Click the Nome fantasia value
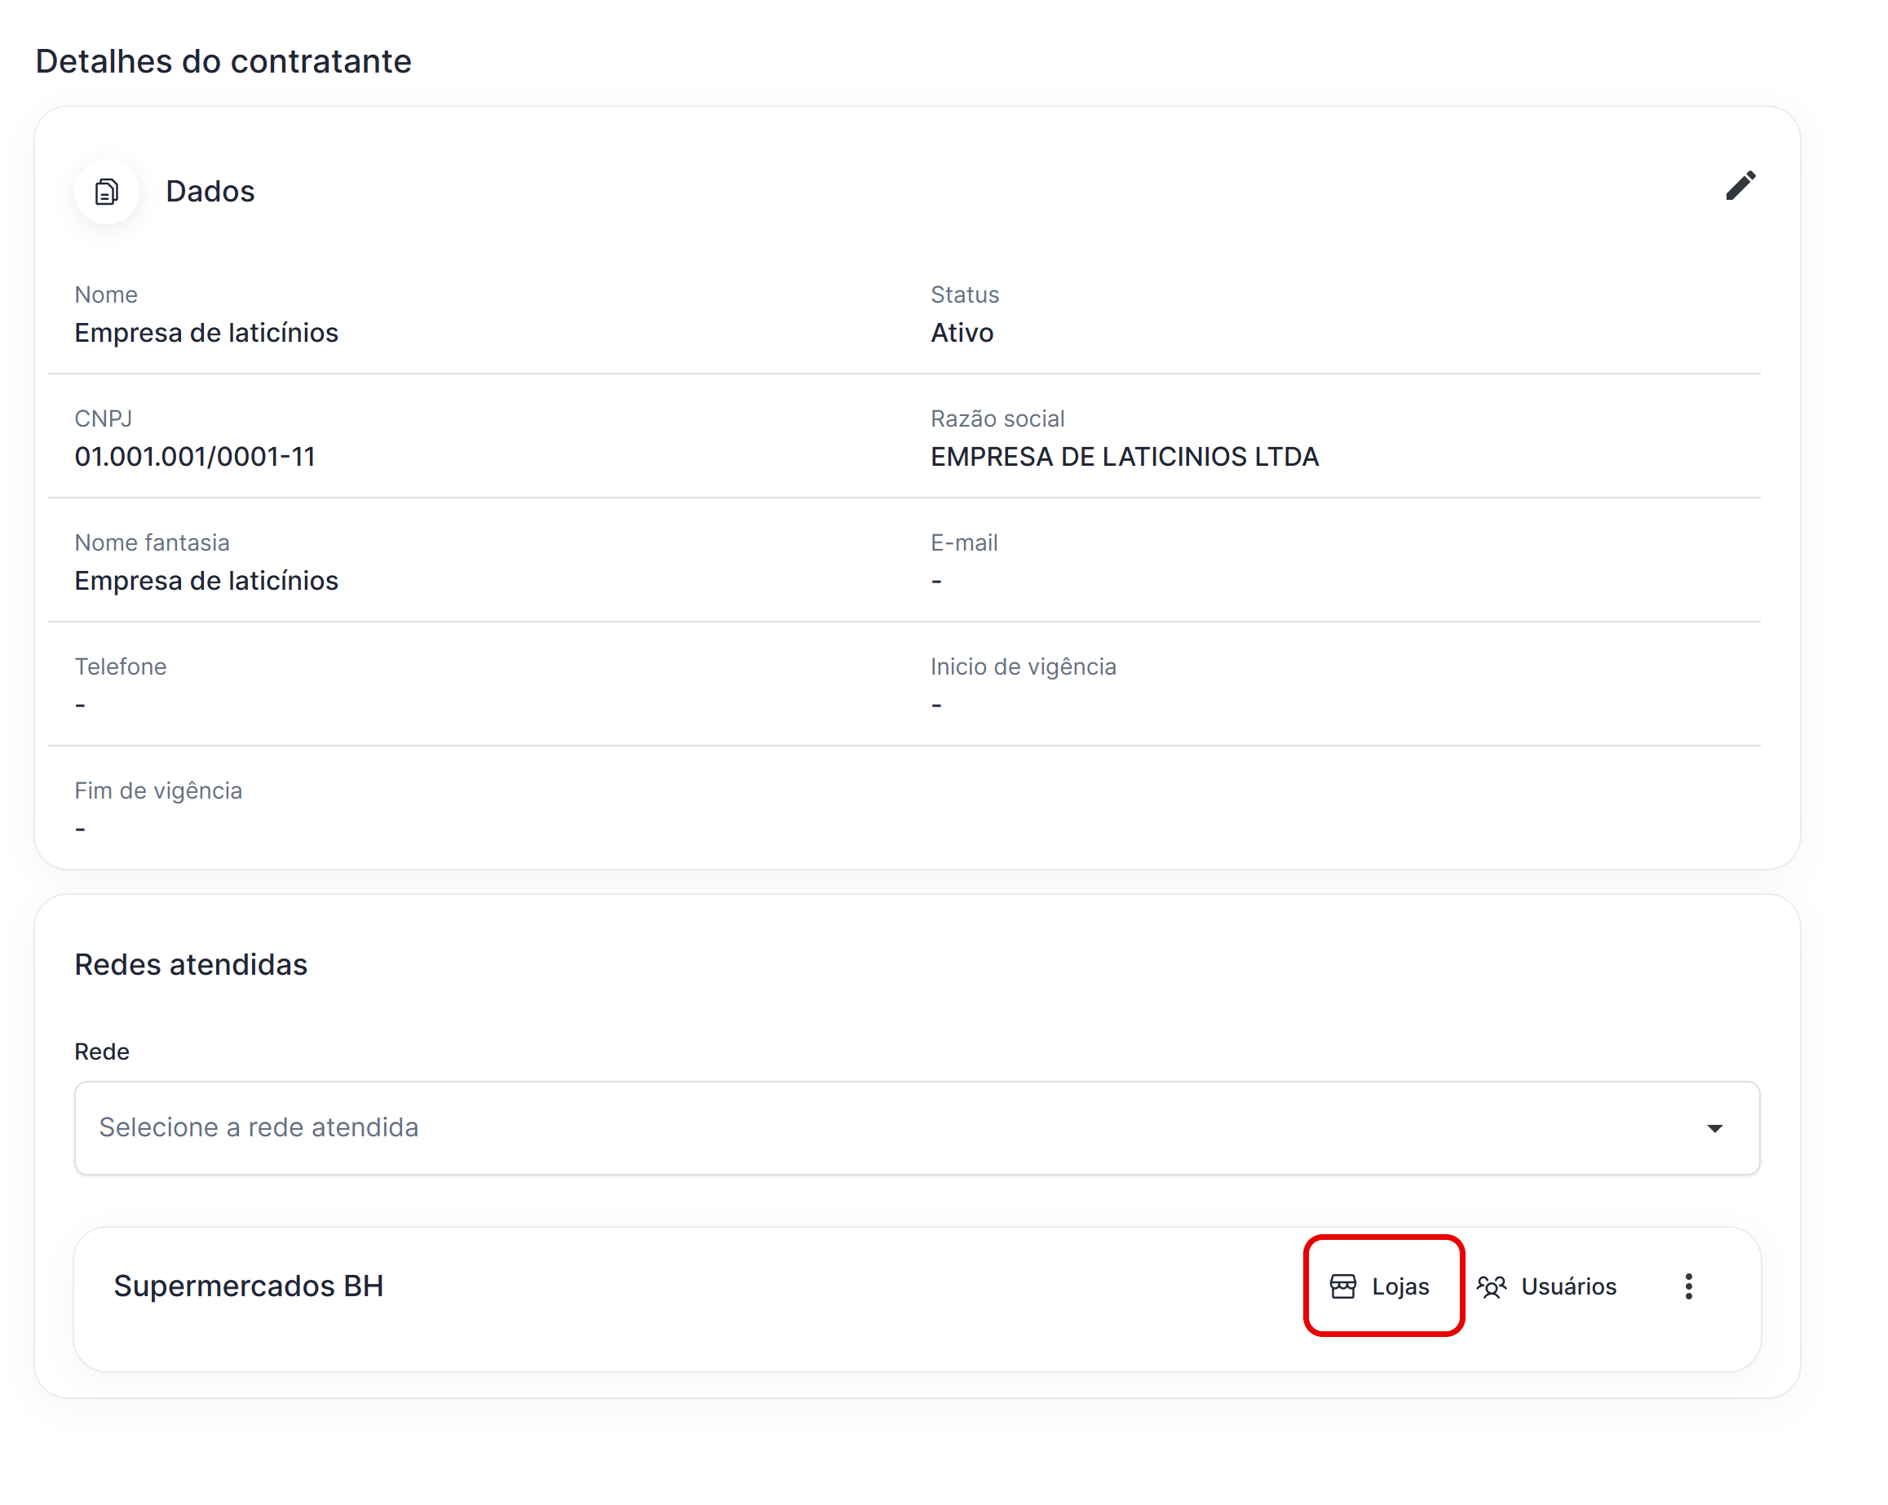Viewport: 1888px width, 1505px height. (206, 581)
